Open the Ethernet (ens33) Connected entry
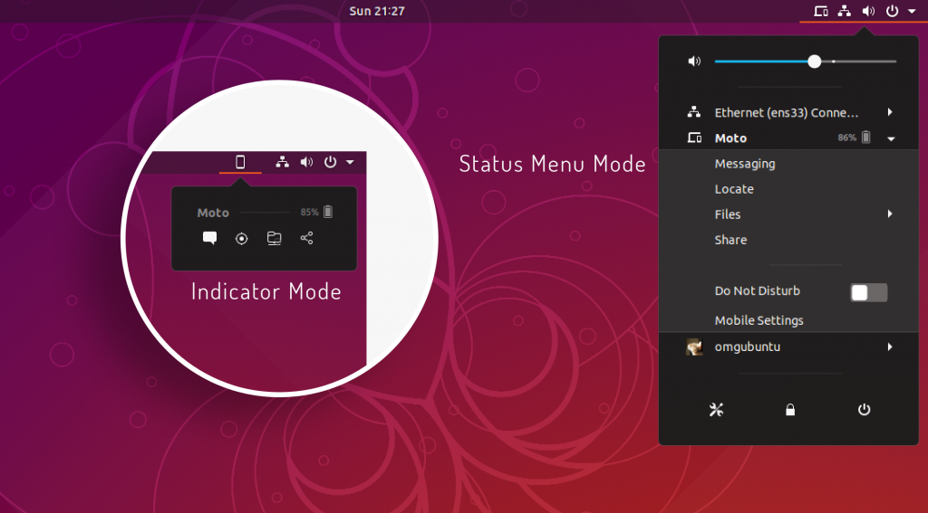 (x=788, y=112)
